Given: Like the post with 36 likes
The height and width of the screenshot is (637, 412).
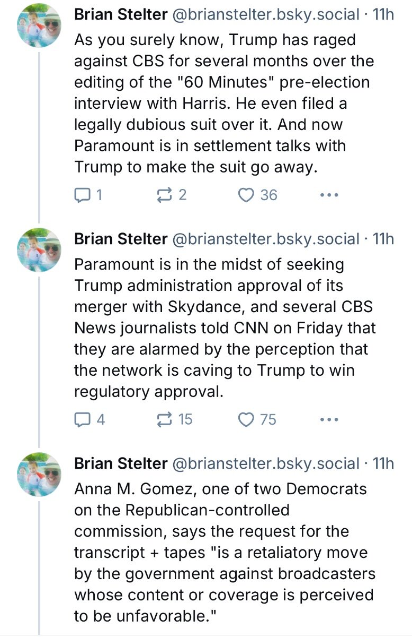Looking at the screenshot, I should click(x=257, y=195).
